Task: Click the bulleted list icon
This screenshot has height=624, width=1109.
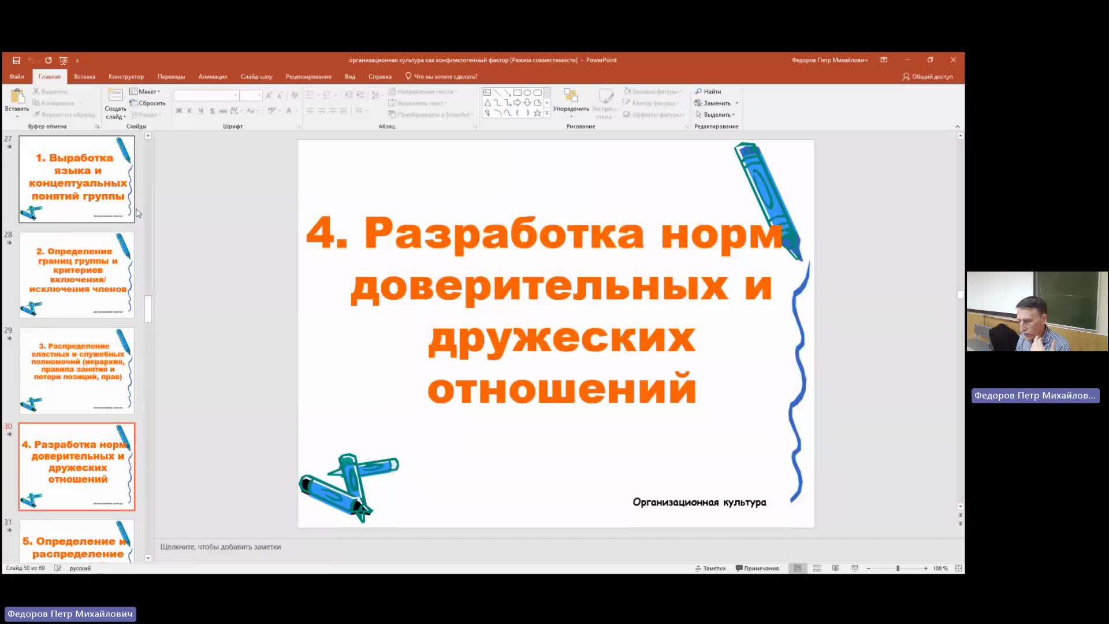Action: (311, 95)
